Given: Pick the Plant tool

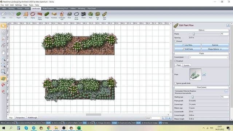Looking at the screenshot, I should pos(90,15).
